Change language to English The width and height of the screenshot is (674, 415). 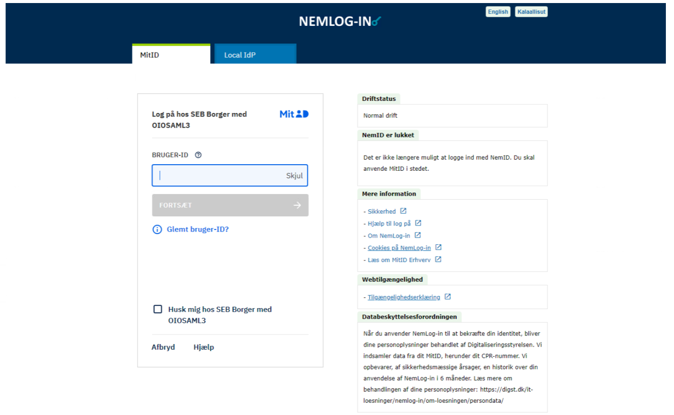(x=498, y=12)
